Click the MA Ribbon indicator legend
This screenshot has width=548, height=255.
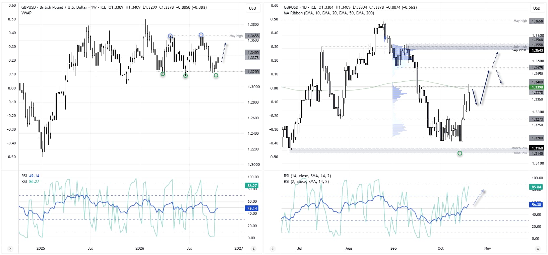tap(329, 13)
